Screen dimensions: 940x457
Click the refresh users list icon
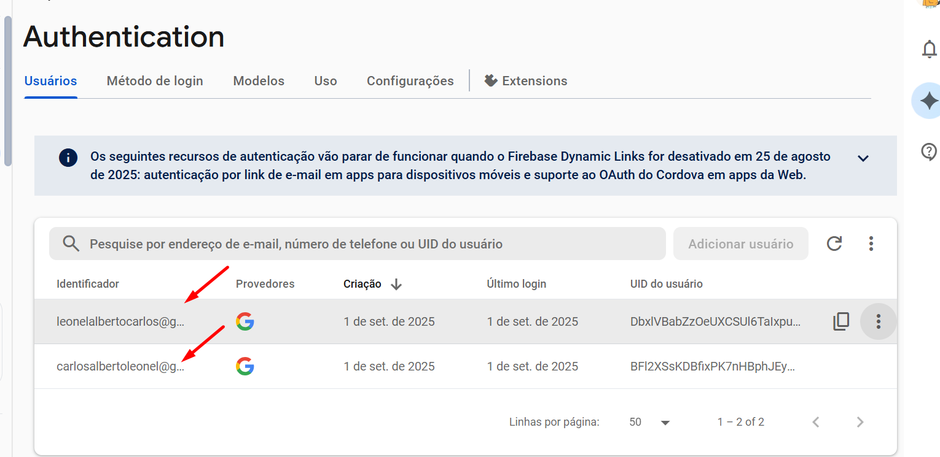click(x=834, y=244)
